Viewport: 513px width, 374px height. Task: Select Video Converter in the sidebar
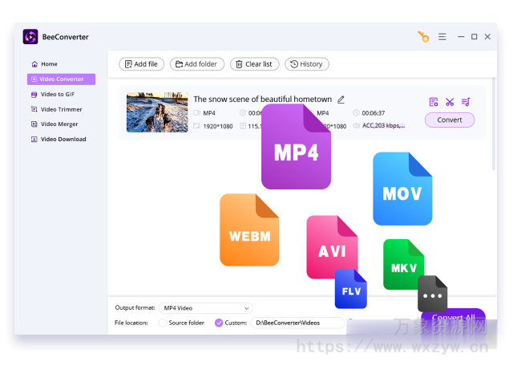[61, 79]
